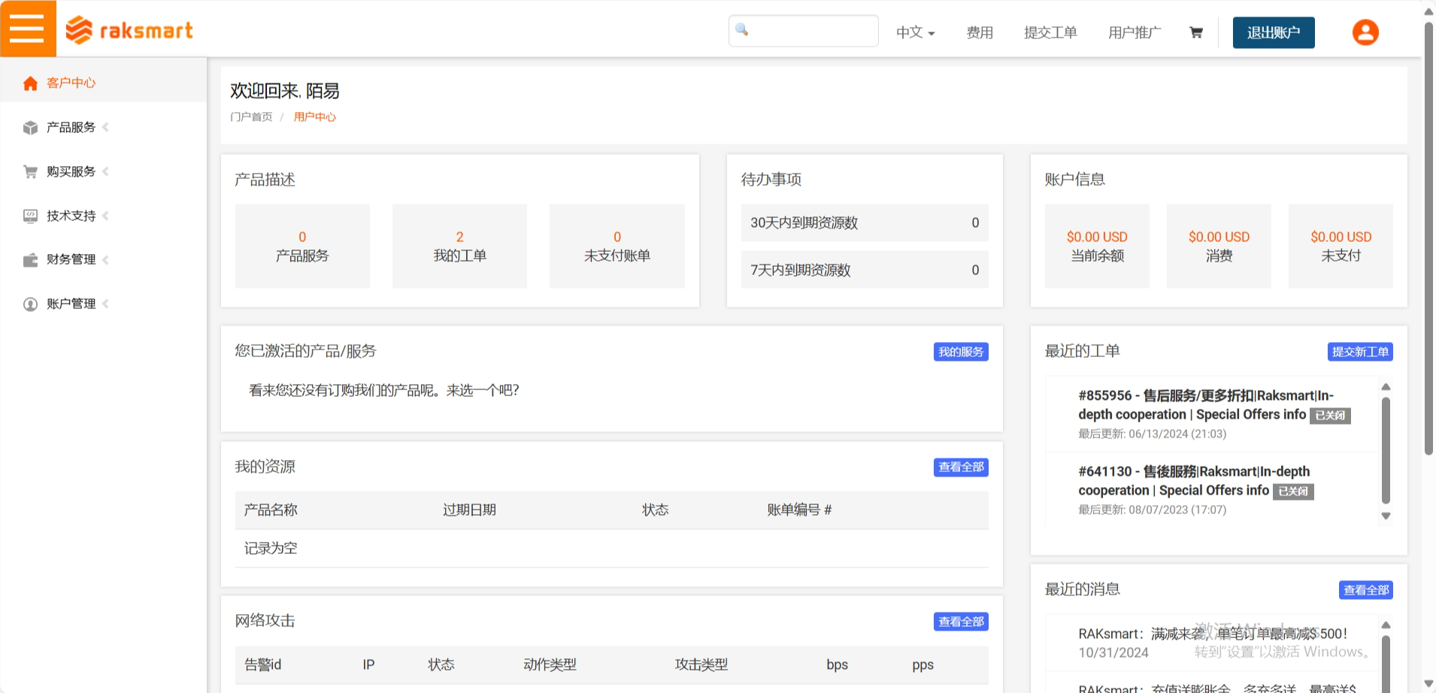The image size is (1436, 693).
Task: Click 查看全部 in 最近的消息 panel
Action: coord(1365,589)
